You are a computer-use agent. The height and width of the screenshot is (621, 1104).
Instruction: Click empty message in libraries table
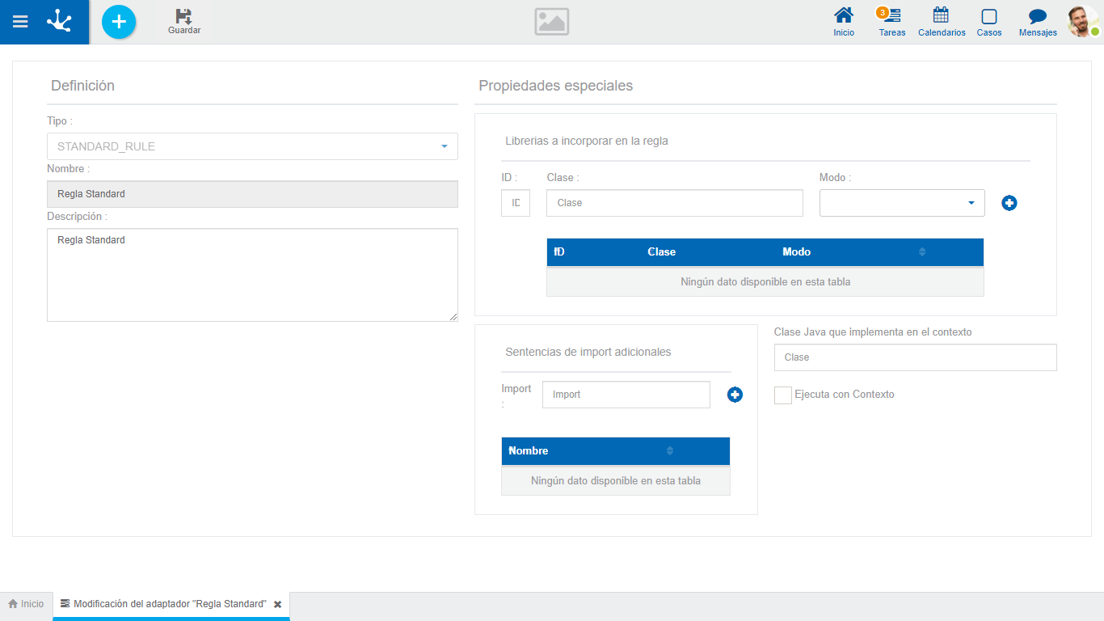point(765,282)
